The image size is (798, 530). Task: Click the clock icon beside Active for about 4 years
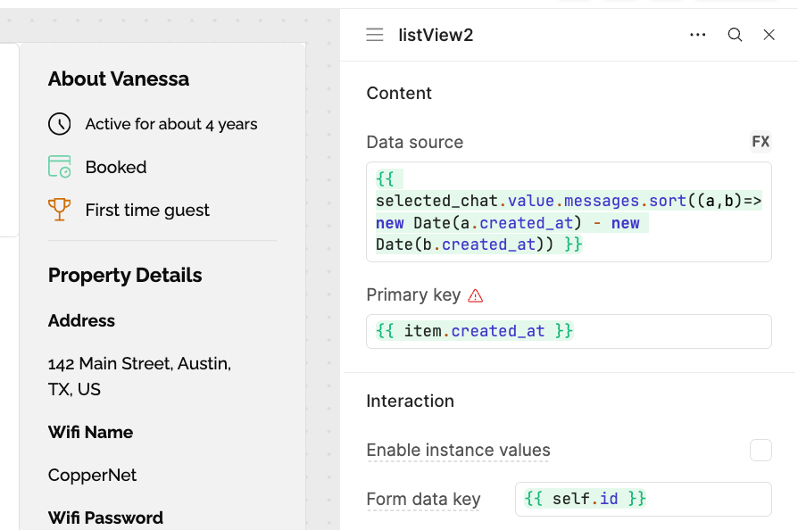tap(60, 124)
